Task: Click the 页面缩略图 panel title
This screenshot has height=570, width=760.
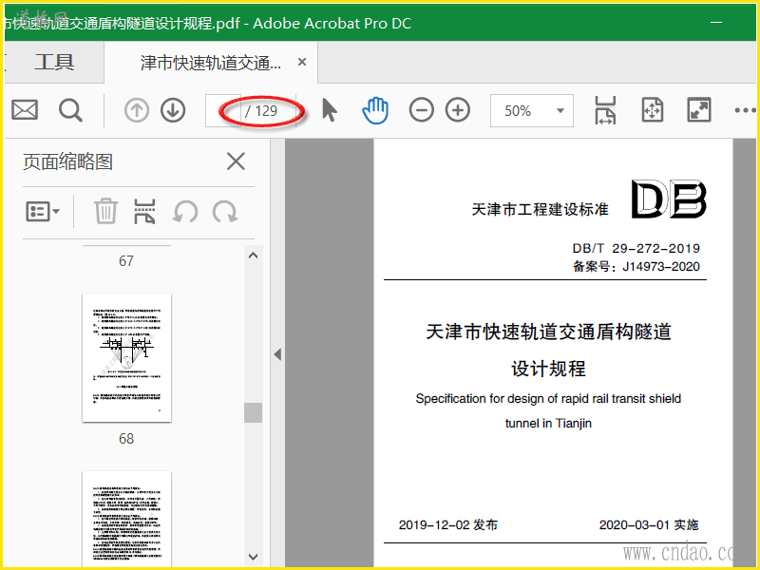Action: point(67,161)
